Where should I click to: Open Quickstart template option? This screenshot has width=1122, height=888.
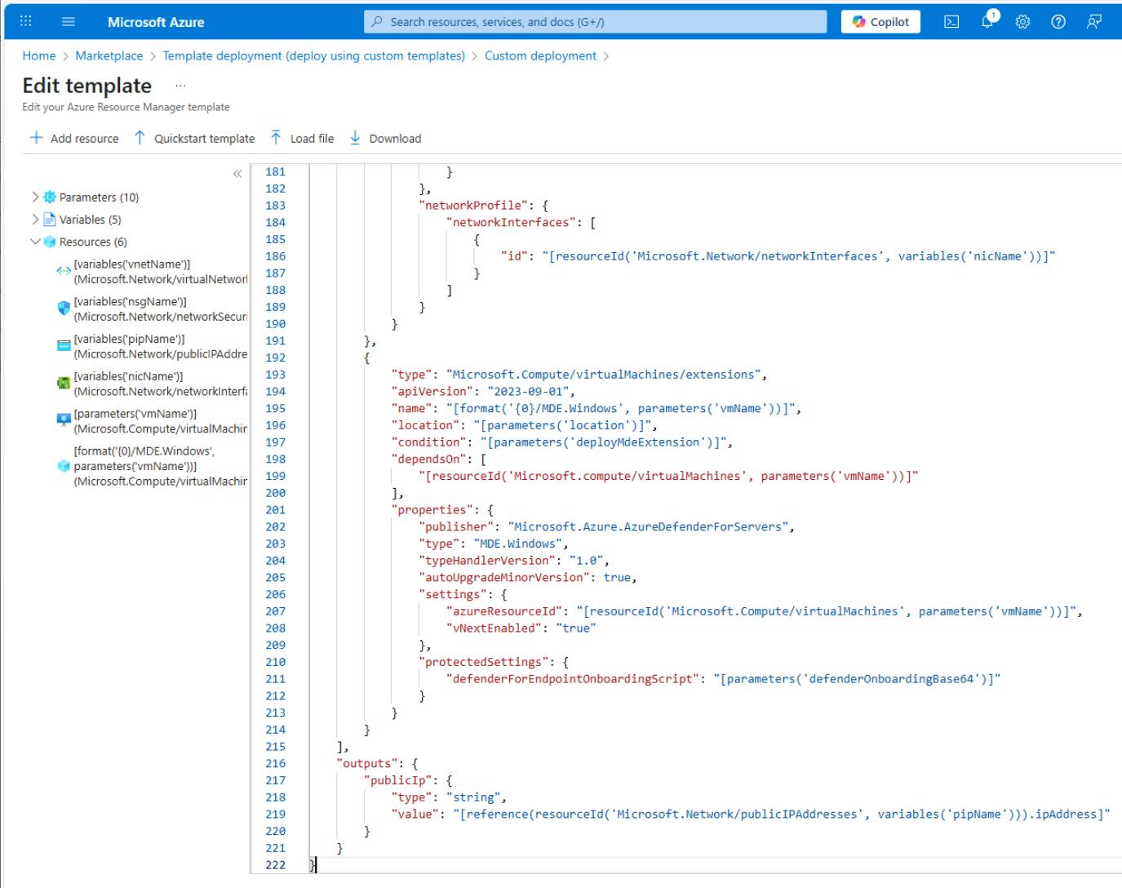pyautogui.click(x=194, y=139)
